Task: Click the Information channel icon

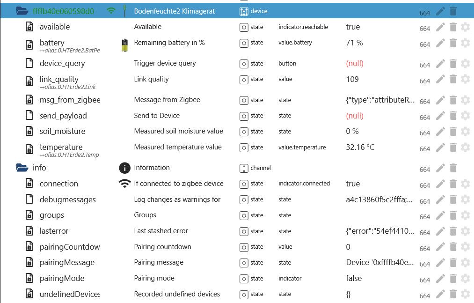Action: [x=124, y=168]
